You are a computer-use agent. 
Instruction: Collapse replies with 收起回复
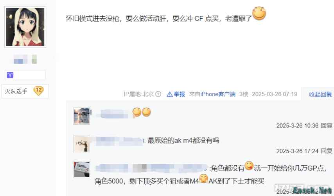(320, 94)
